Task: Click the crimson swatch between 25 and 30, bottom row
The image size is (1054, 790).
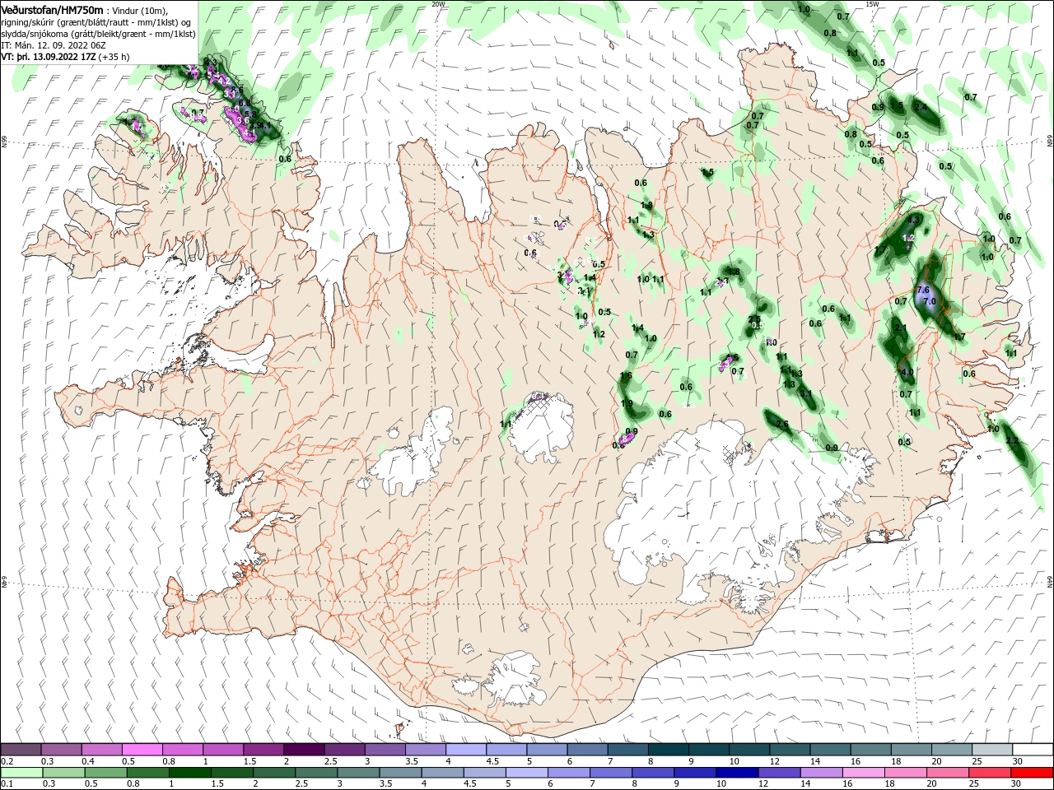Action: point(991,773)
